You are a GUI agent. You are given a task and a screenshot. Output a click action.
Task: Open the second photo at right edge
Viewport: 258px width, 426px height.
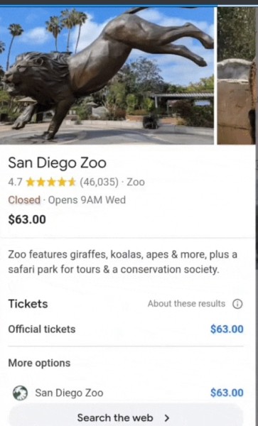237,75
